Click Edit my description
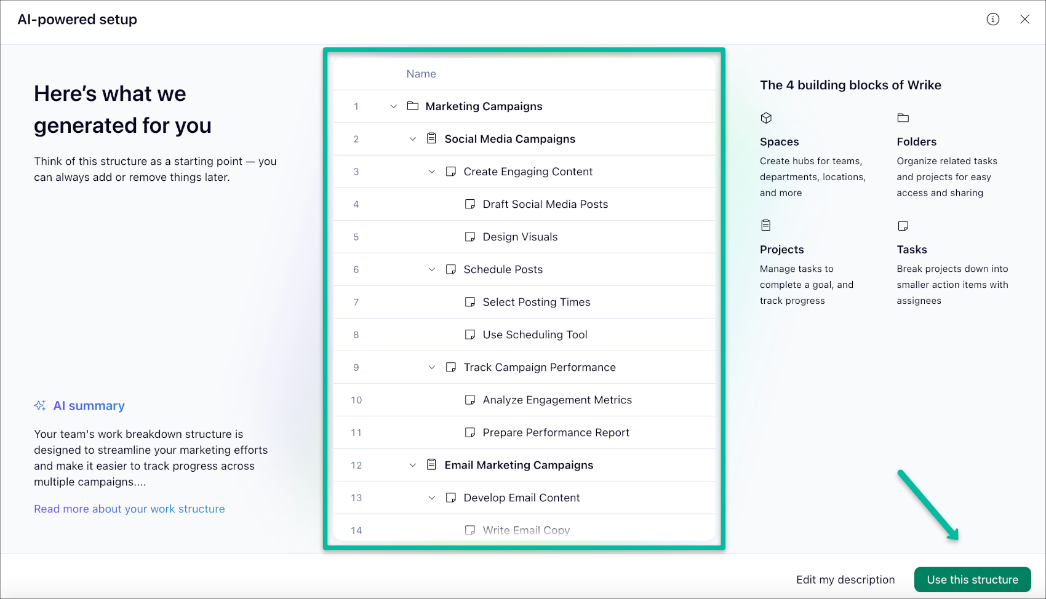This screenshot has height=599, width=1046. point(845,580)
